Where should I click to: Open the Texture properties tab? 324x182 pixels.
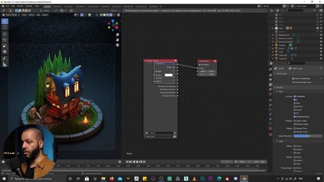(270, 134)
